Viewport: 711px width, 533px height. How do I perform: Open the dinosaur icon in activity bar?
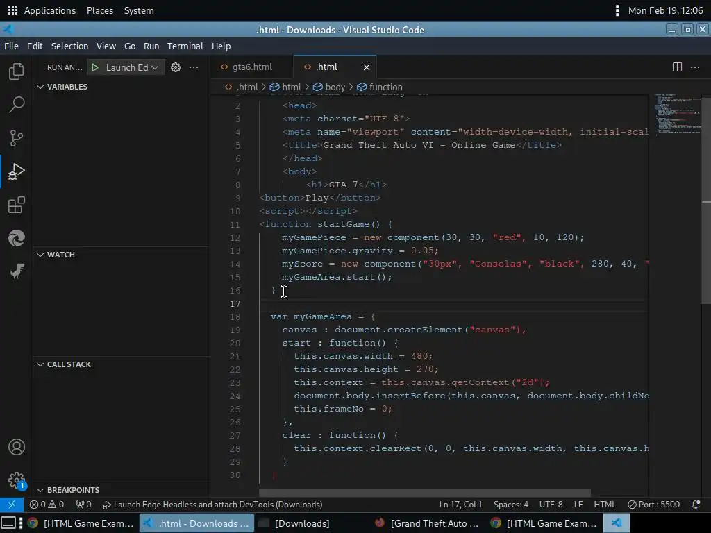17,271
